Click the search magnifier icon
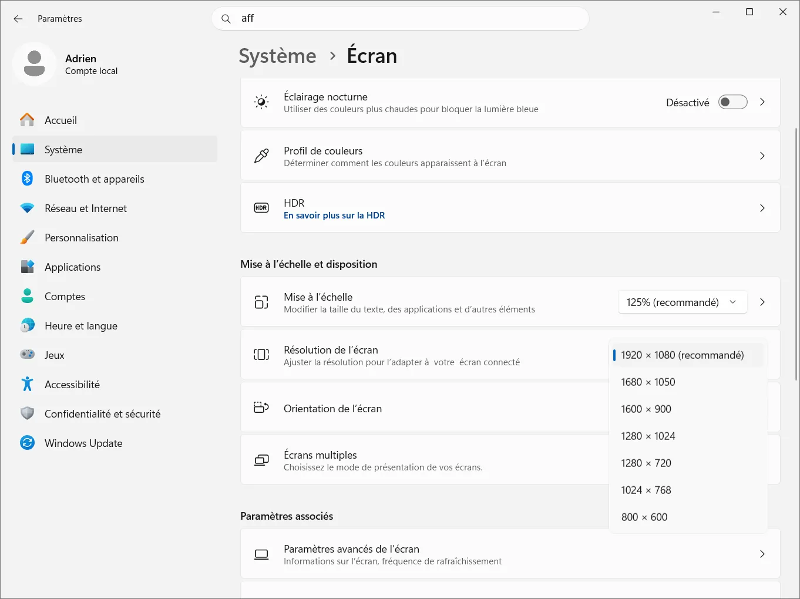This screenshot has height=599, width=800. [x=226, y=19]
